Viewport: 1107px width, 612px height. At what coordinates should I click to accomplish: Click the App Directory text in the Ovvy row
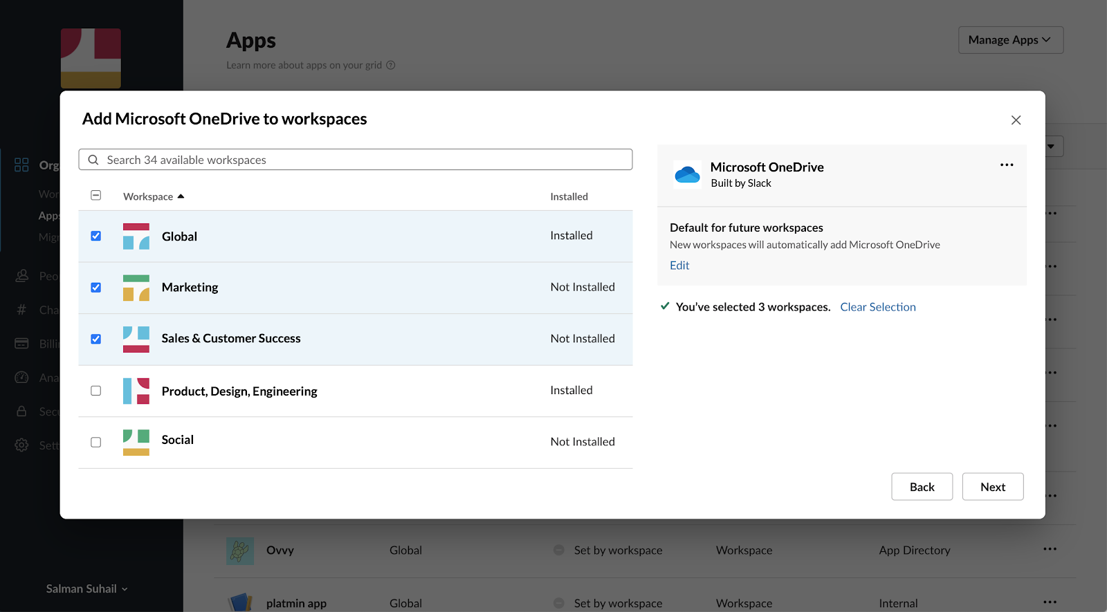(x=915, y=550)
